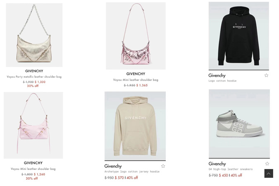Open the light pink Voyou Mini bag image
Screen dimensions: 279x186
click(x=33, y=125)
